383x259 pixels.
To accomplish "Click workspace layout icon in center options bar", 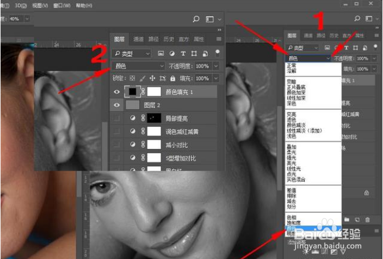I will [x=209, y=19].
